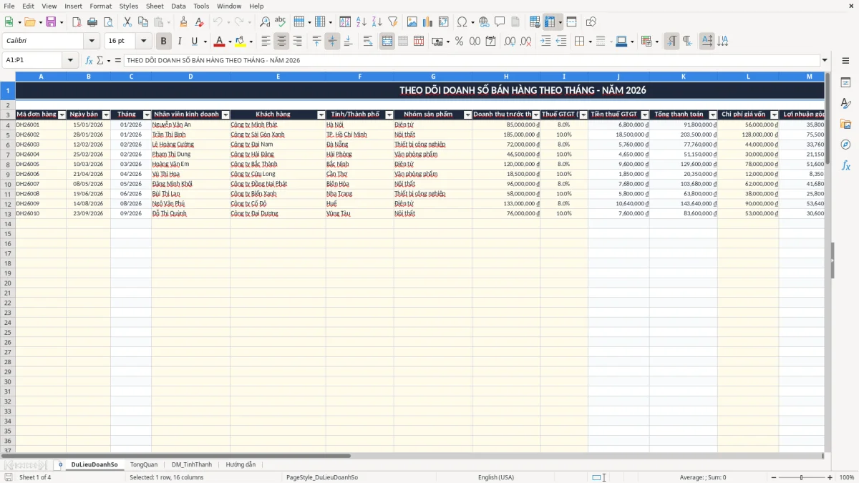The height and width of the screenshot is (483, 859).
Task: Click zoom slider in status bar
Action: (x=802, y=477)
